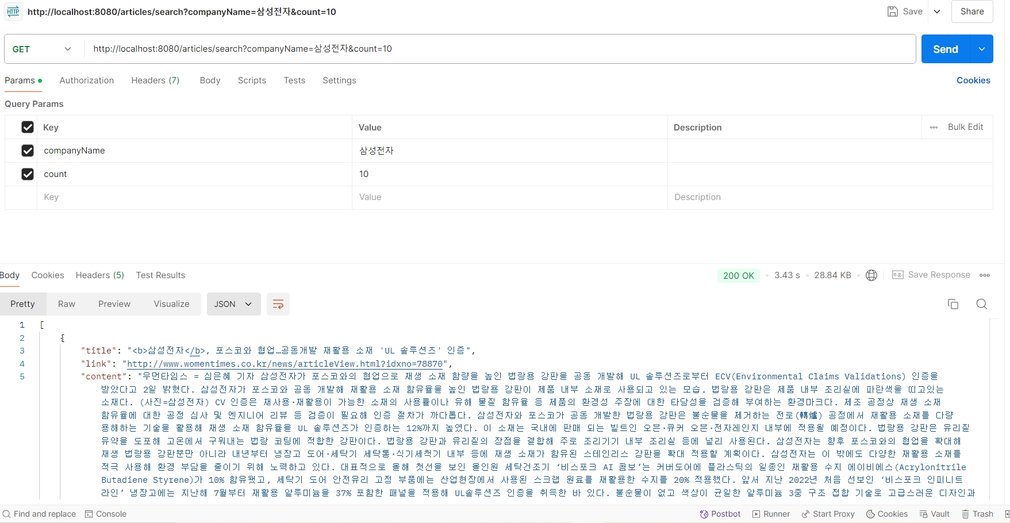
Task: Select the Visualize view
Action: point(171,304)
